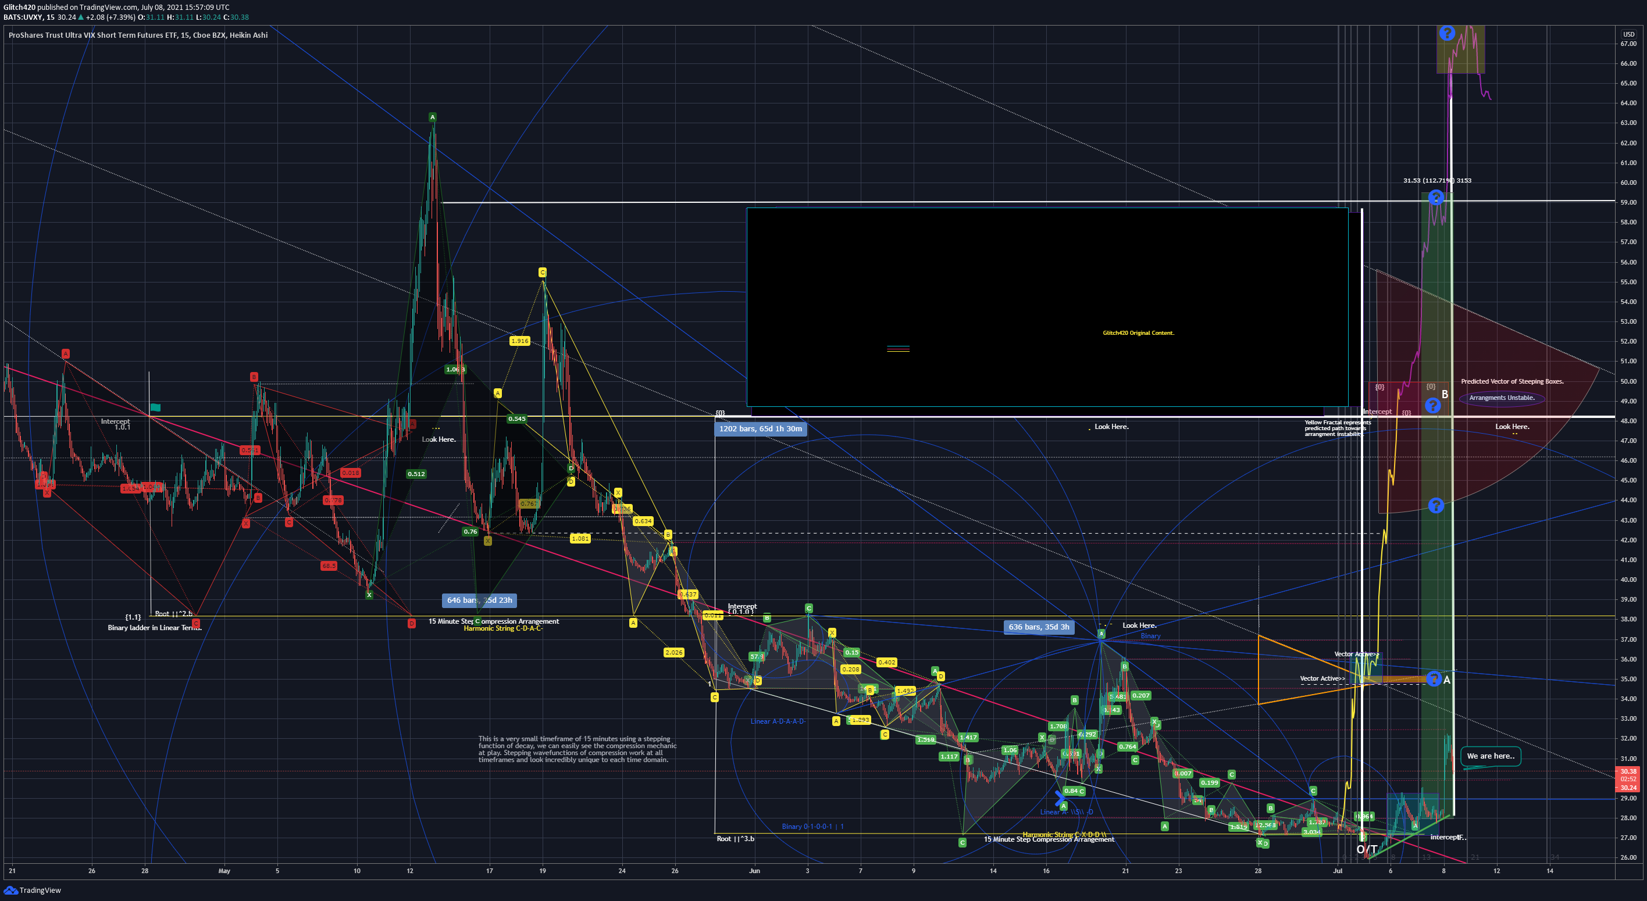This screenshot has width=1647, height=901.
Task: Select the 'Harmonic String C-X-D-D' label
Action: coord(1064,835)
